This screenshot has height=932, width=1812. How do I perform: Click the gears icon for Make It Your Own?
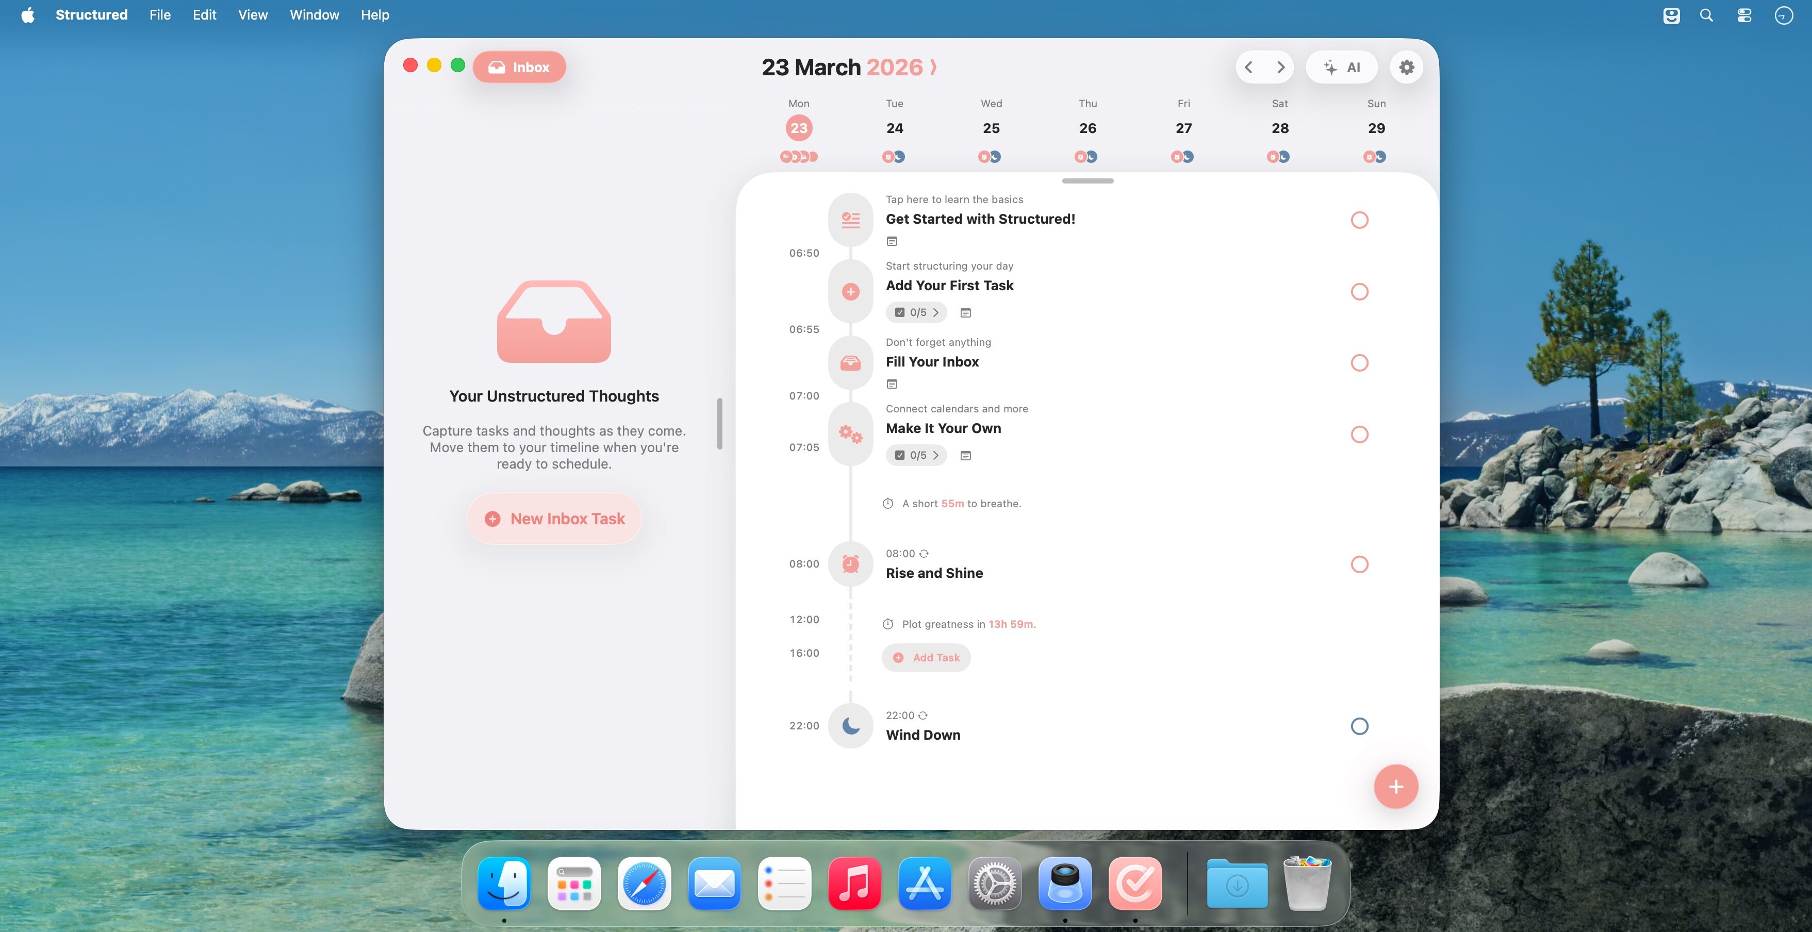[x=850, y=435]
